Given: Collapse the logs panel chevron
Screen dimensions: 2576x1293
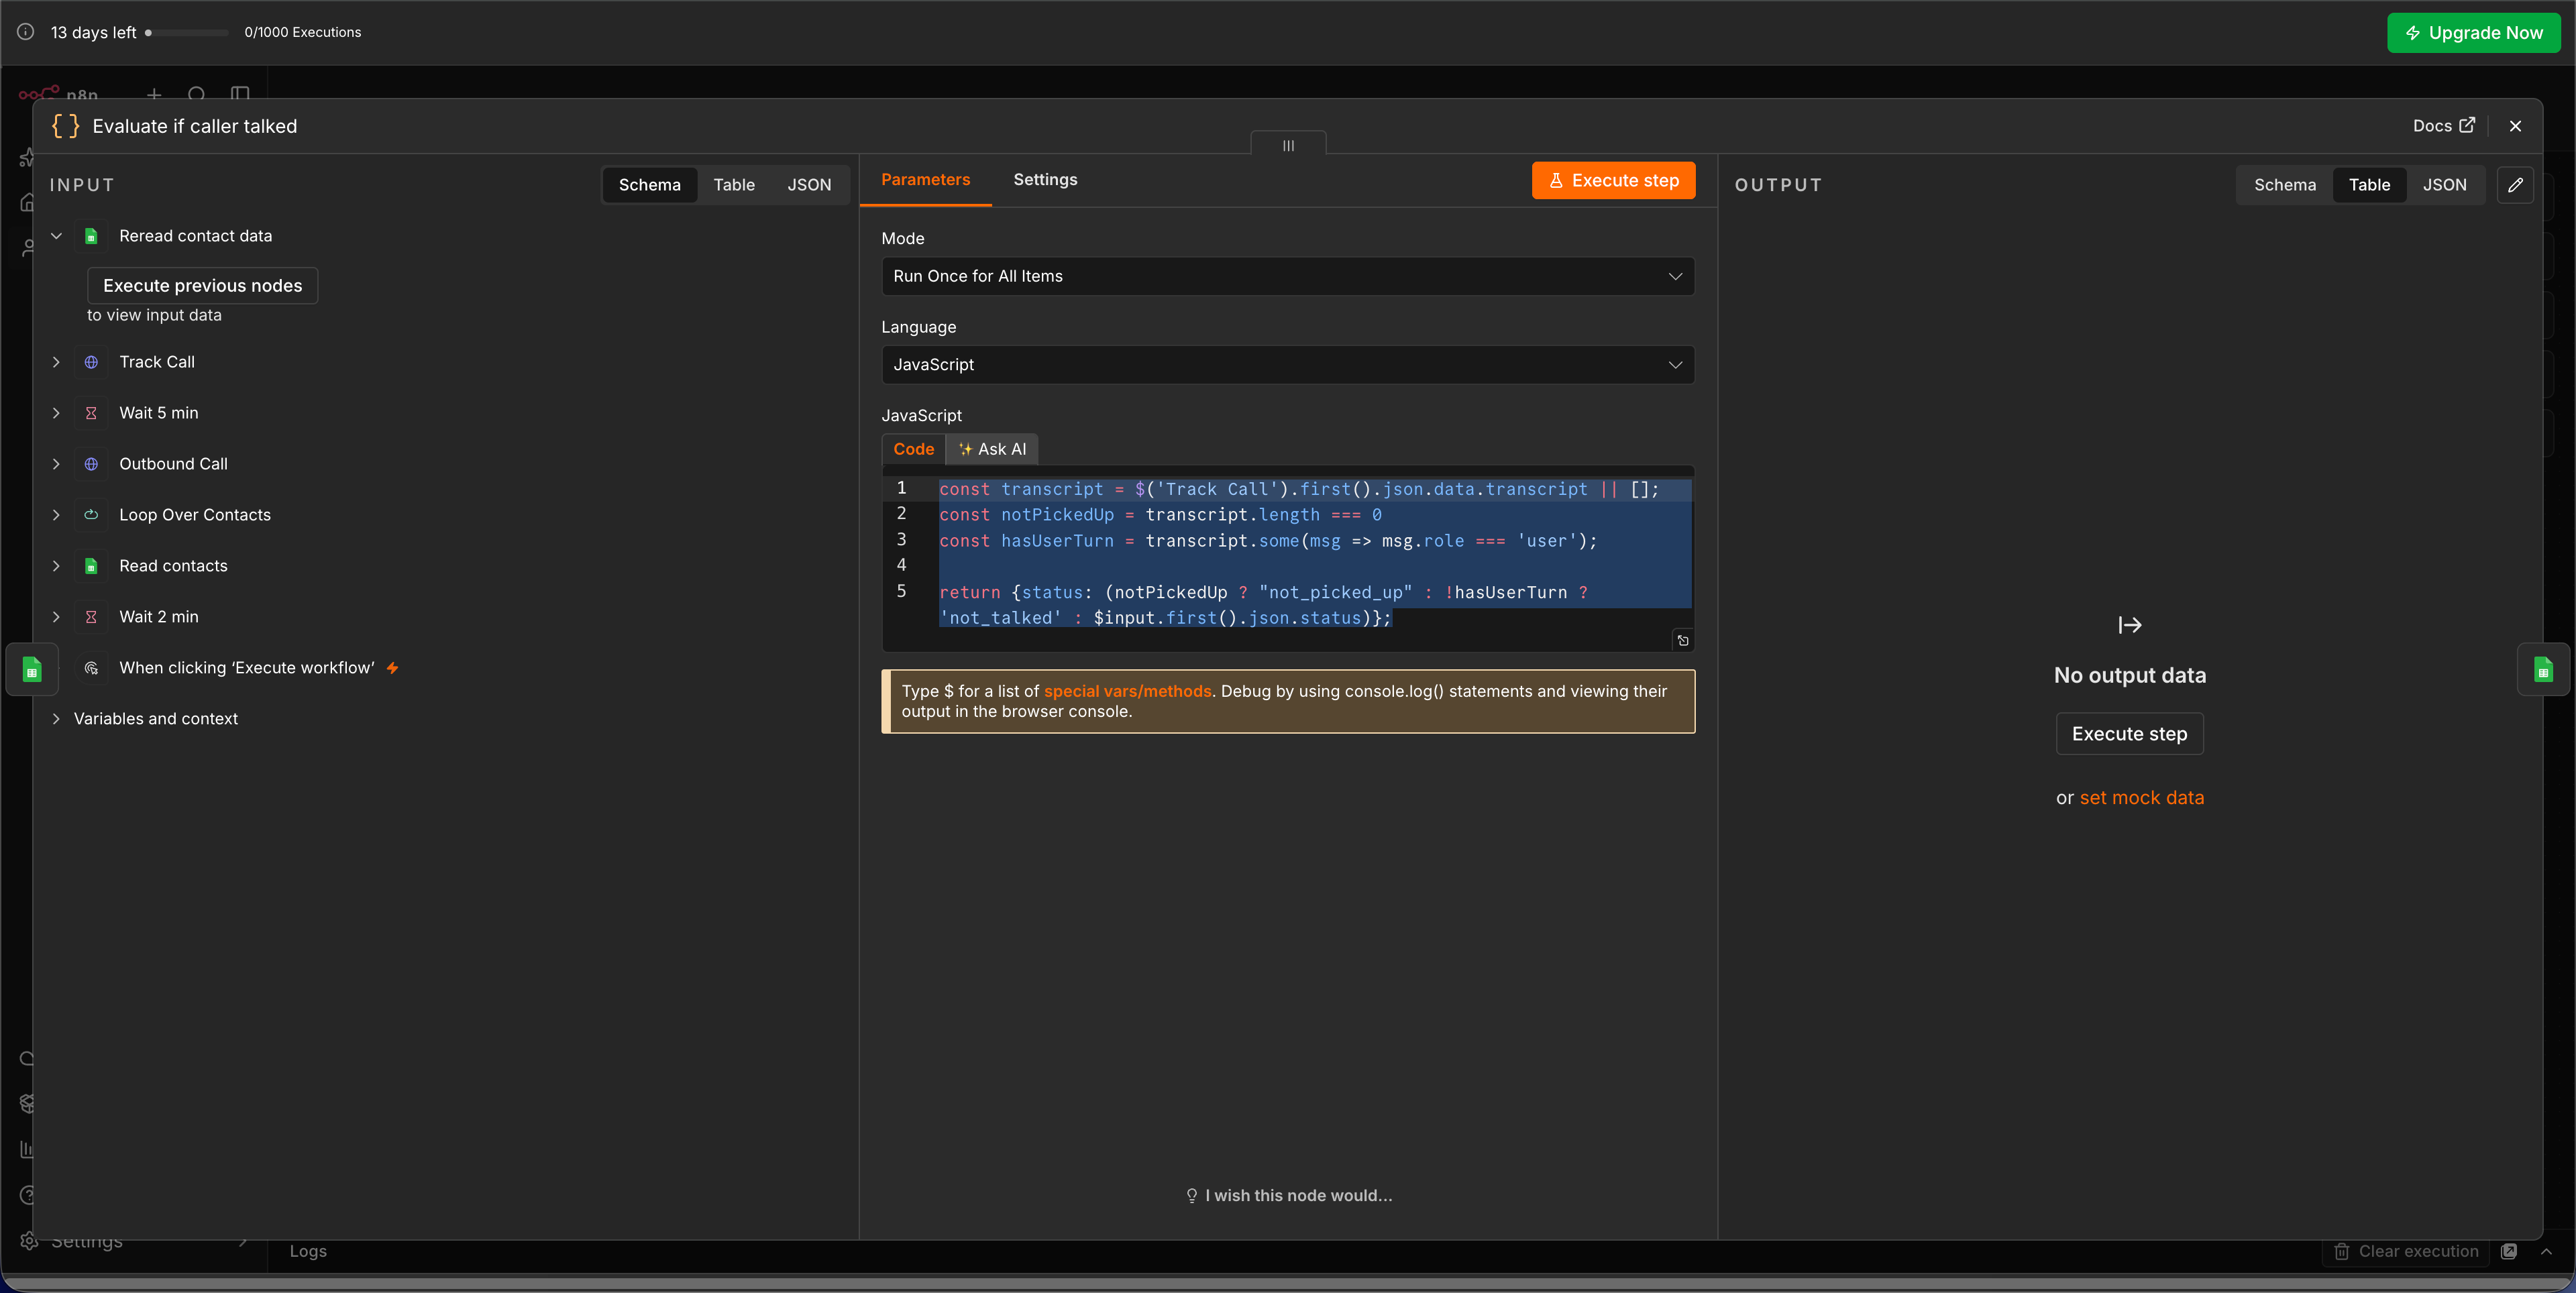Looking at the screenshot, I should (x=2546, y=1251).
